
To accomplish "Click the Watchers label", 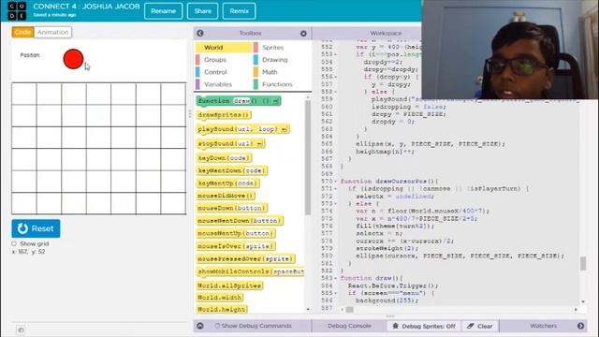I will coord(543,326).
